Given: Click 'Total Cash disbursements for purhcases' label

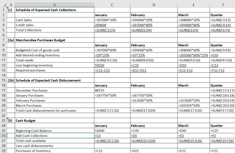Looking at the screenshot, I should point(55,111).
